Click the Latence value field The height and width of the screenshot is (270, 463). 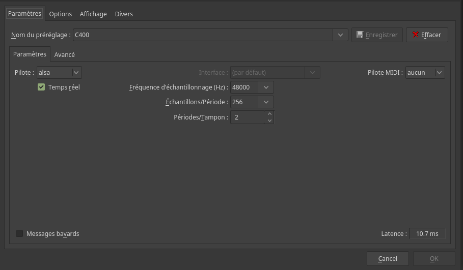tap(427, 234)
